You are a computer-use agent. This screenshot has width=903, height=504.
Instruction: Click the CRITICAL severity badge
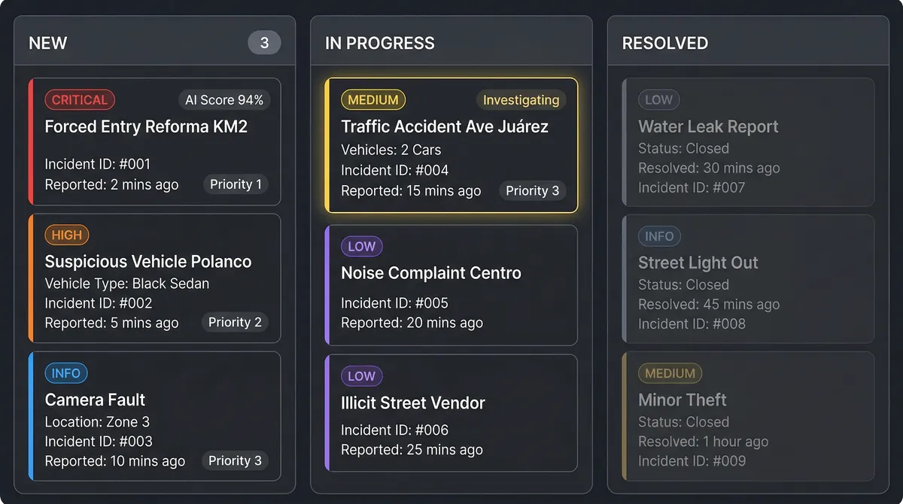pyautogui.click(x=80, y=99)
